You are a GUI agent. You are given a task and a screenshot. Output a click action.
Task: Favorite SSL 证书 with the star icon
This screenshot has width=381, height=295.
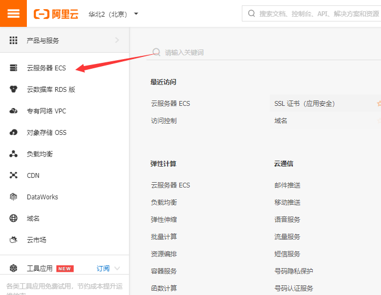[x=379, y=104]
